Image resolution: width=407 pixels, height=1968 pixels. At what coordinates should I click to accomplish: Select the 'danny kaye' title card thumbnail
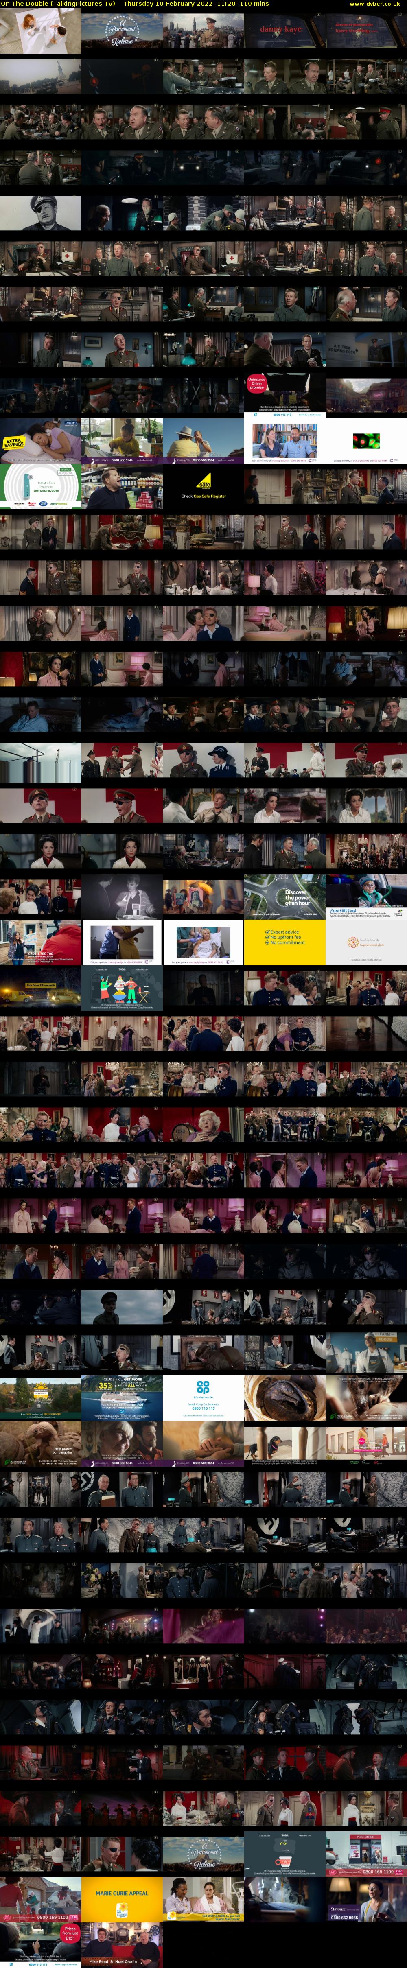[x=285, y=31]
